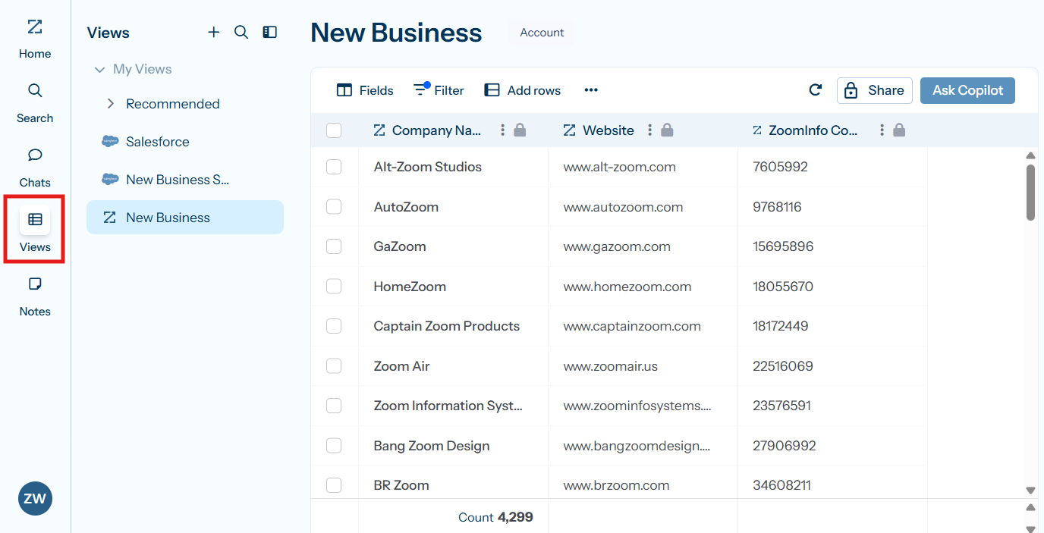Click ID cell 7605992
The image size is (1044, 533).
(781, 167)
